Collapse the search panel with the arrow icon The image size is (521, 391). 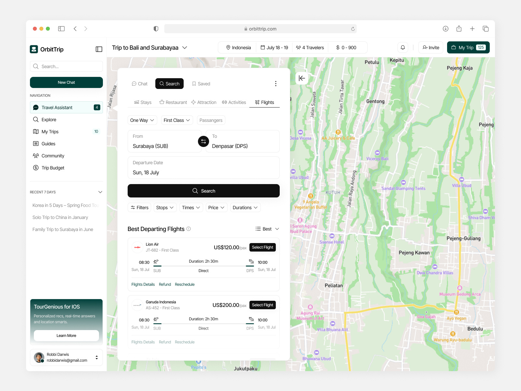click(302, 78)
